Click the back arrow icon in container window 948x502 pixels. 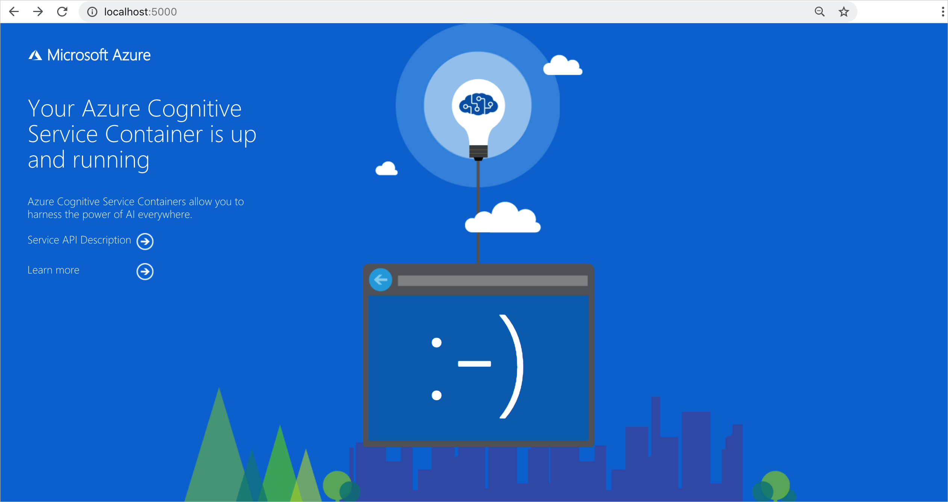coord(380,281)
